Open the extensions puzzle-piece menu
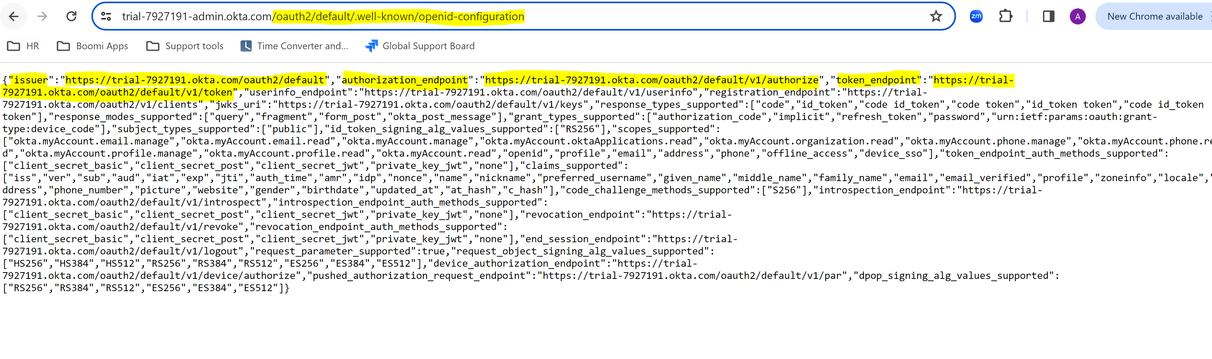The height and width of the screenshot is (359, 1212). pyautogui.click(x=1006, y=16)
